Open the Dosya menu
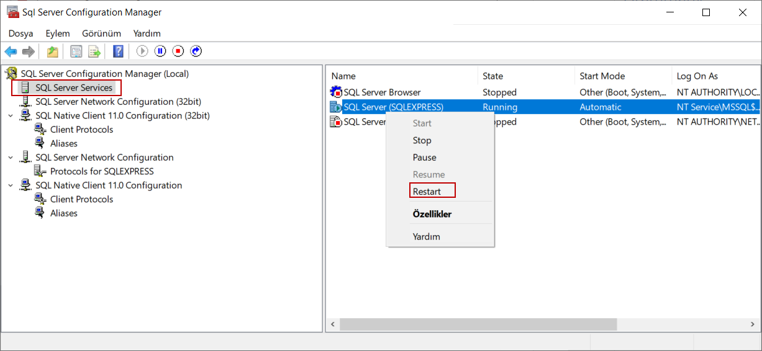Viewport: 762px width, 351px height. pyautogui.click(x=20, y=33)
